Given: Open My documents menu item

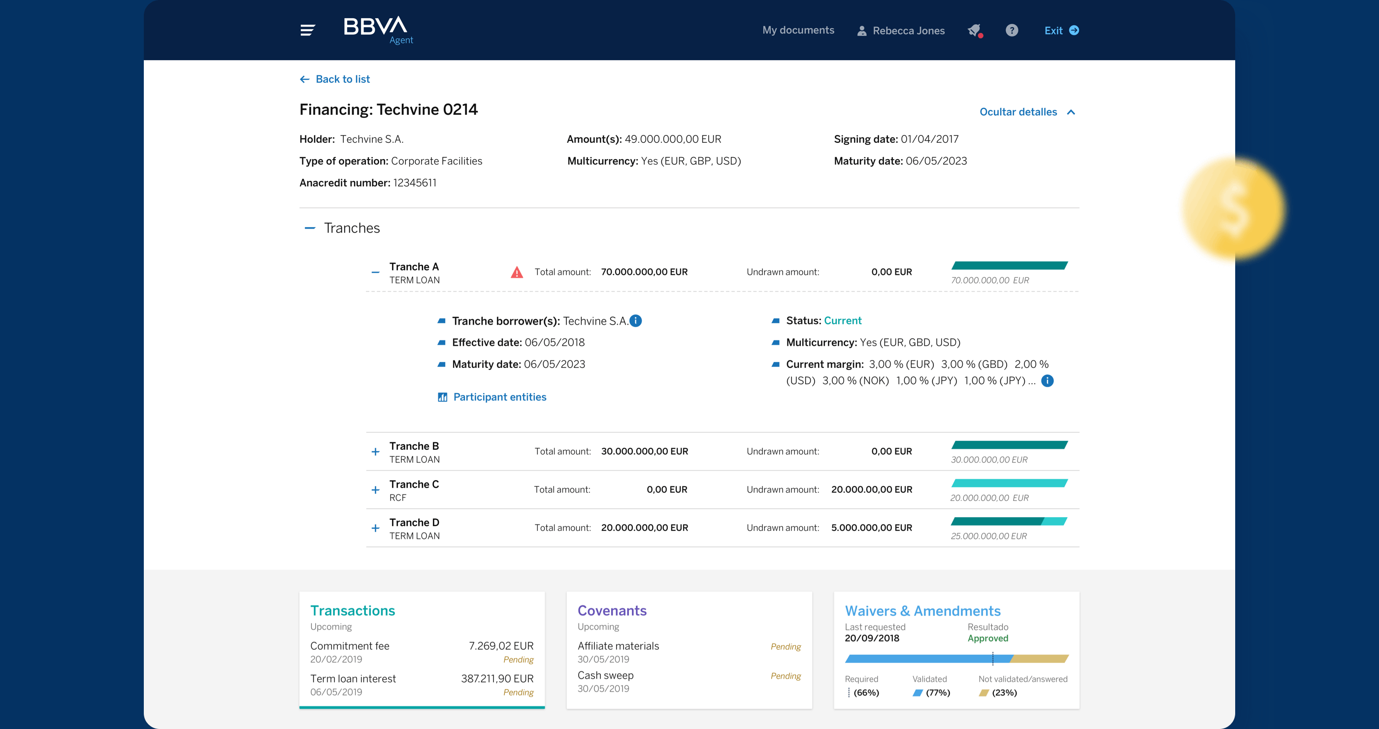Looking at the screenshot, I should tap(798, 31).
